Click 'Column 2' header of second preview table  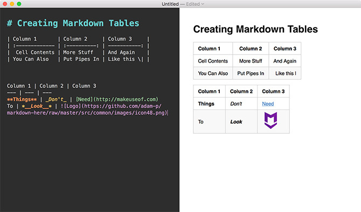(x=241, y=91)
